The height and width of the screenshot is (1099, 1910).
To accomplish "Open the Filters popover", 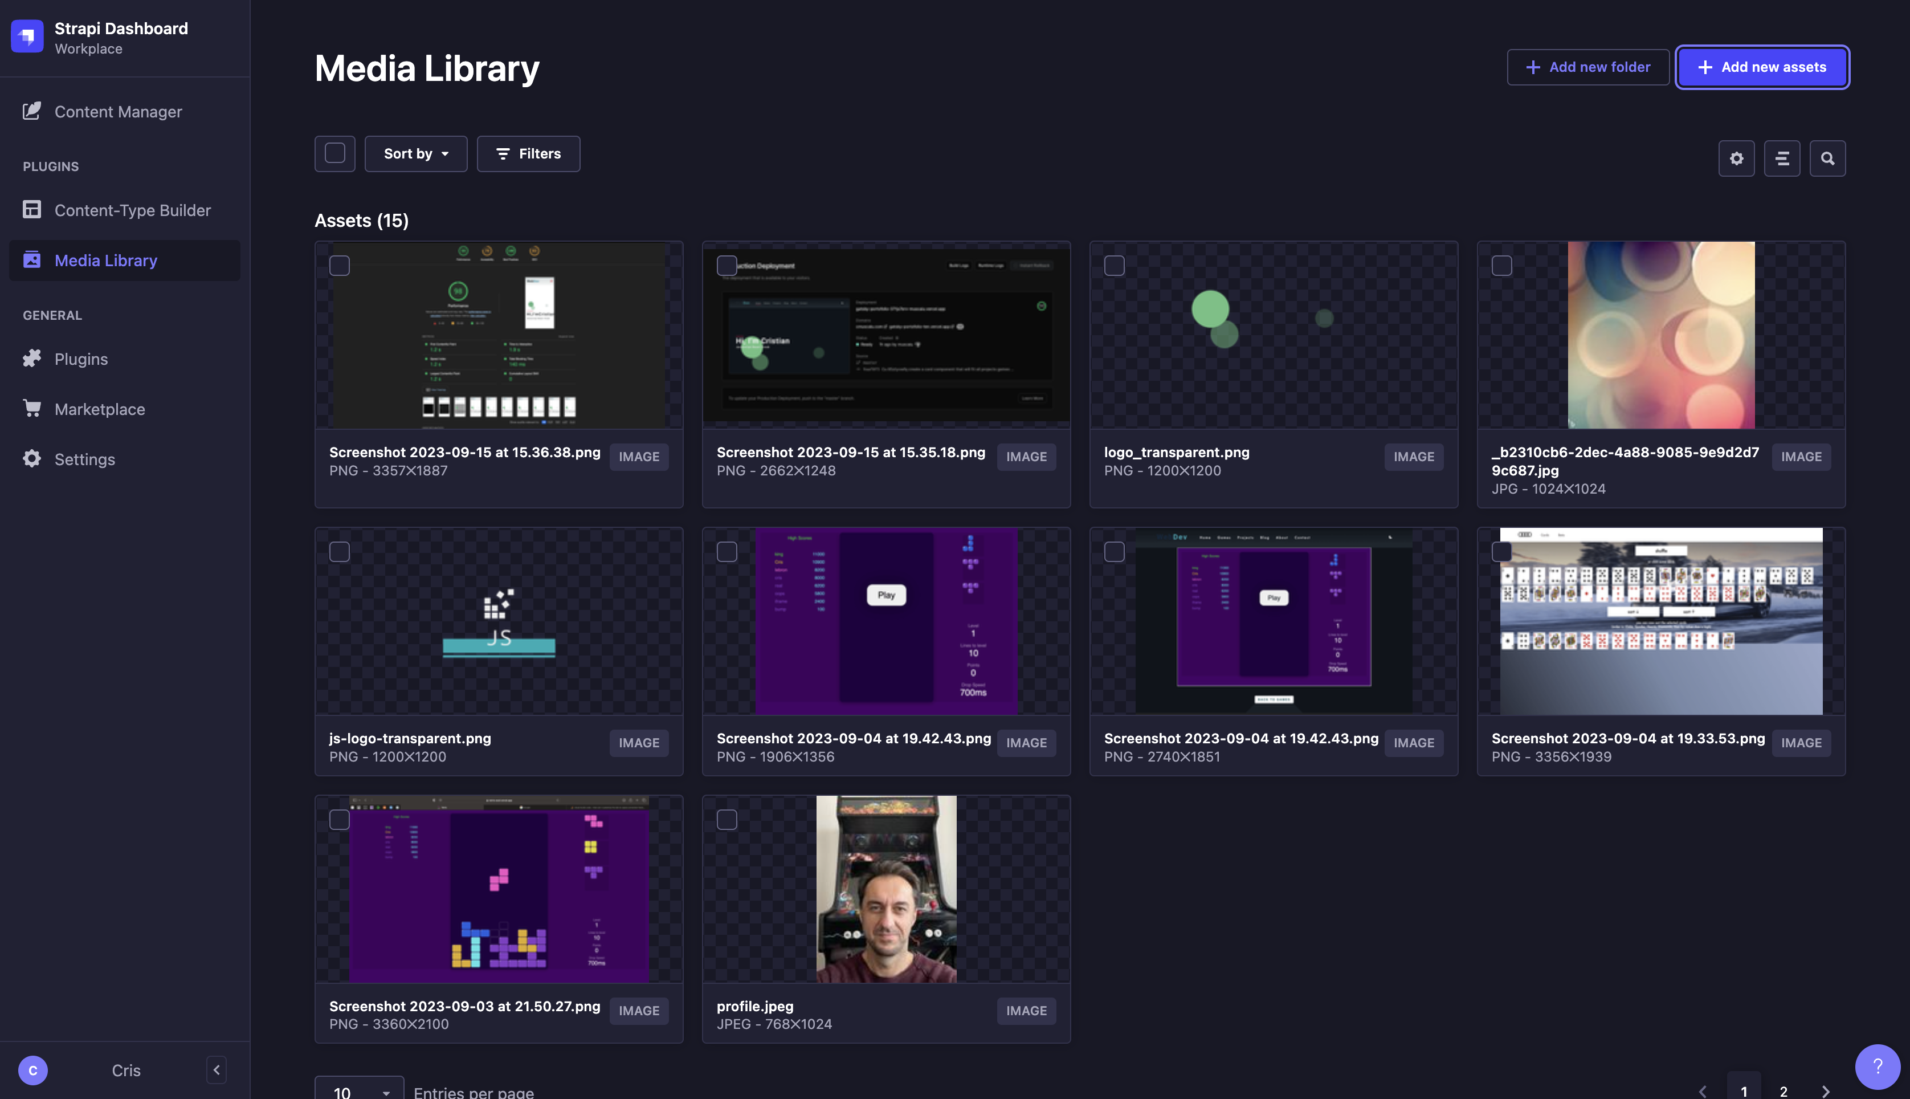I will 528,154.
